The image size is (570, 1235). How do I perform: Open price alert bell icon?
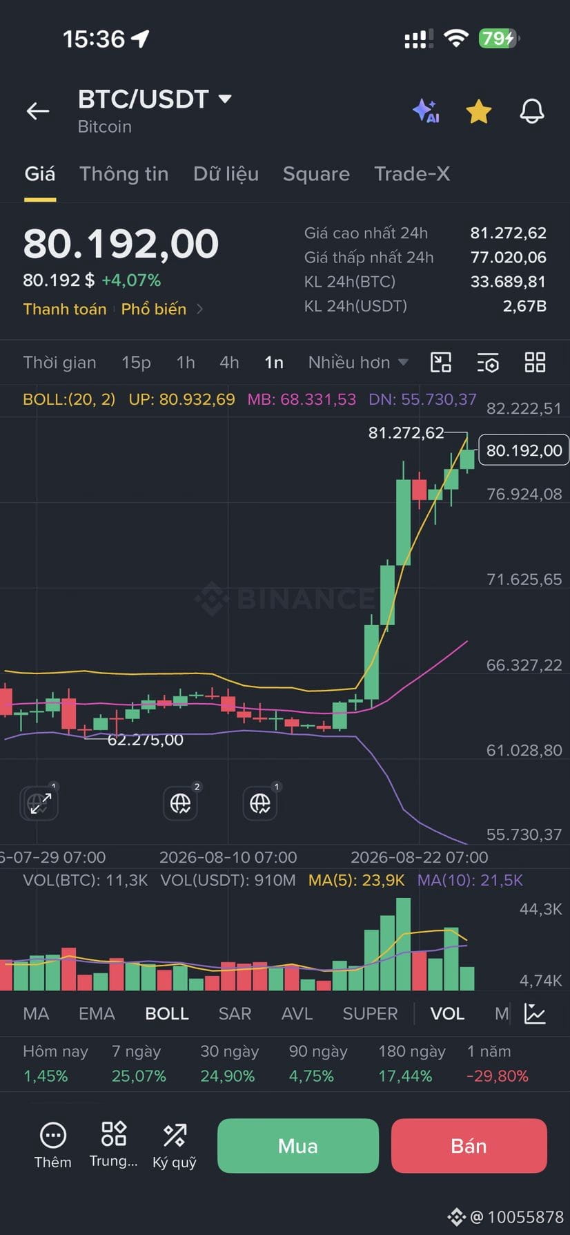[532, 111]
